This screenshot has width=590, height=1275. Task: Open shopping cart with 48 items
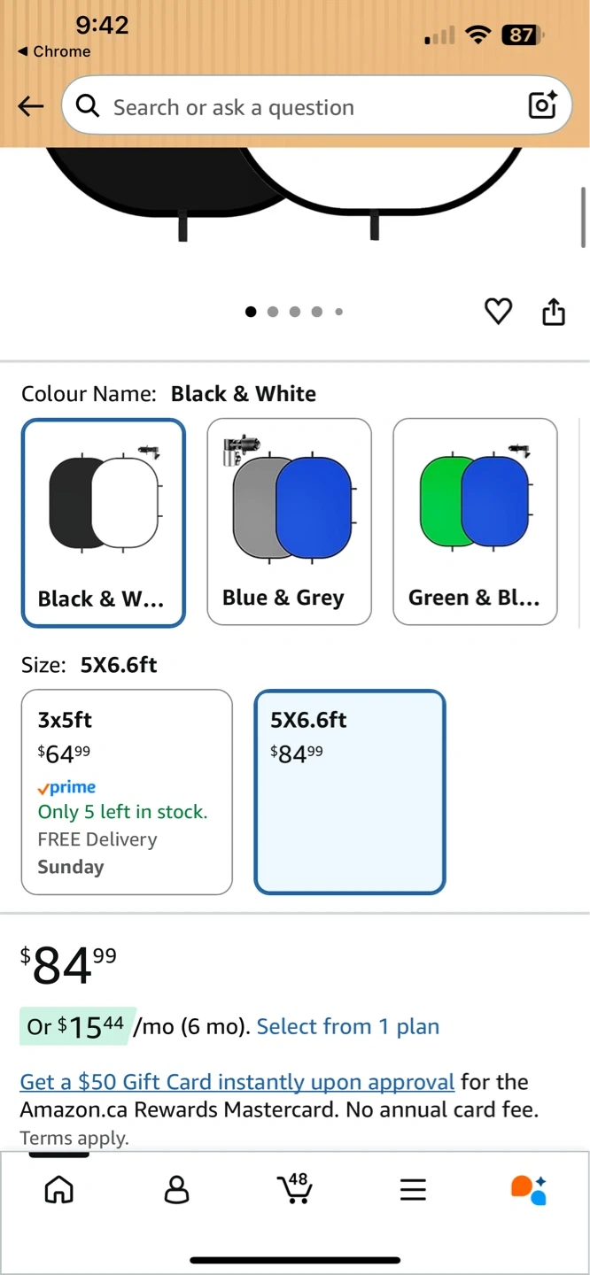294,1188
